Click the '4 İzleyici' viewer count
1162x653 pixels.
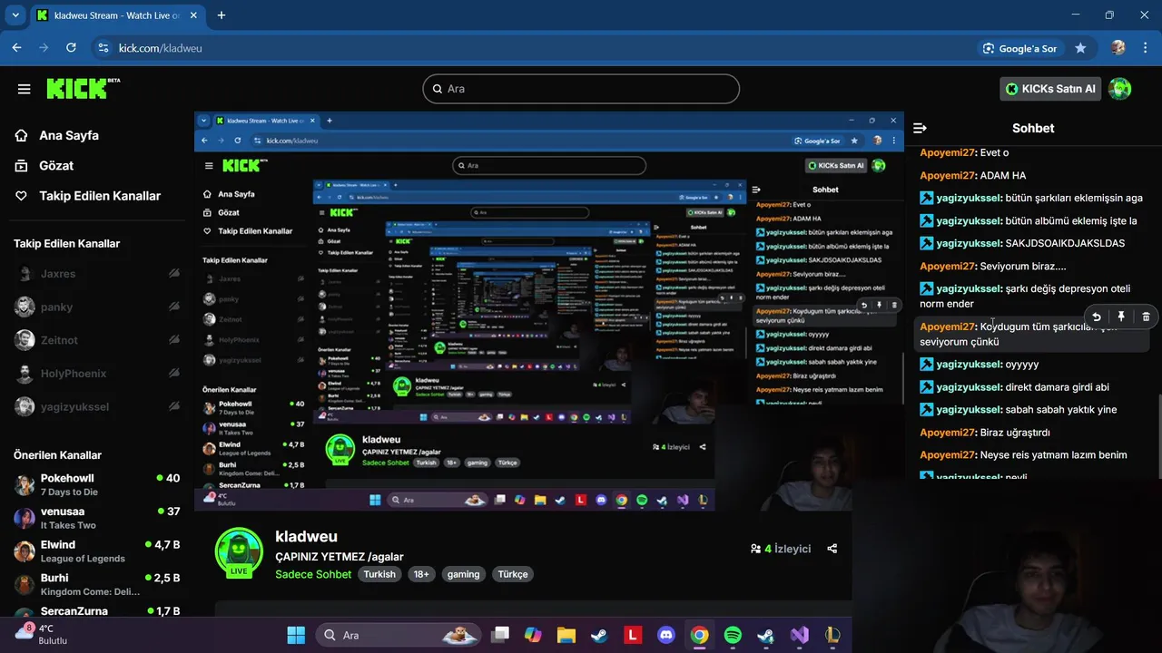pos(780,549)
